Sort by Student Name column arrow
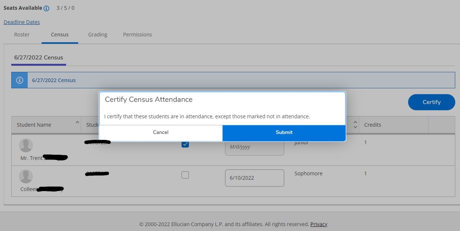This screenshot has width=460, height=231. click(77, 123)
